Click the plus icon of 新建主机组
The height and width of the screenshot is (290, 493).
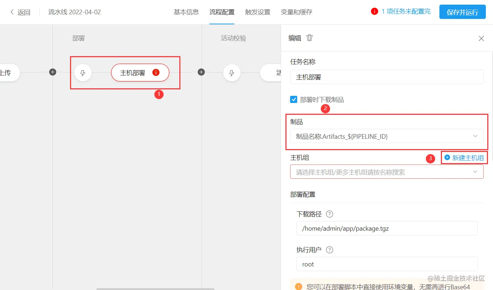pos(447,157)
